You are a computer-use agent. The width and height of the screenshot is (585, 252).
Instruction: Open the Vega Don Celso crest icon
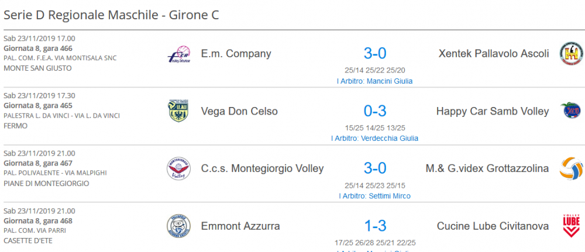pos(178,111)
